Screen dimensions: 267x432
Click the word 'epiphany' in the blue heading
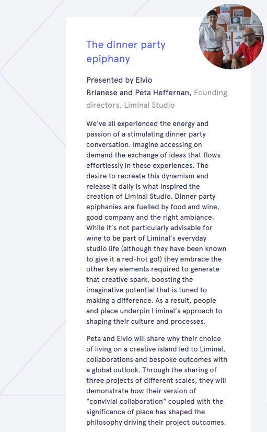pos(108,59)
